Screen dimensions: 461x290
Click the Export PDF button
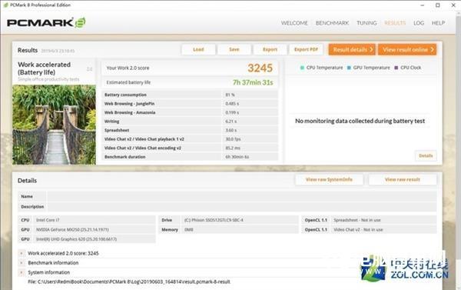point(306,49)
